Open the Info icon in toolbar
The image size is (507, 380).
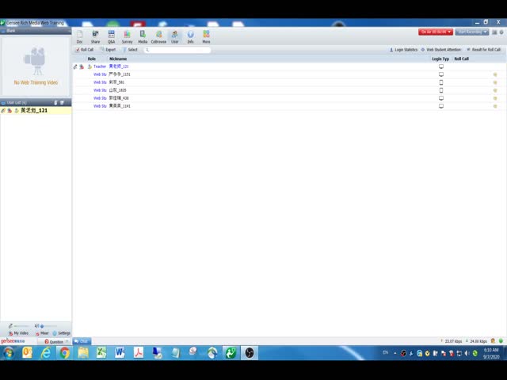pos(190,36)
